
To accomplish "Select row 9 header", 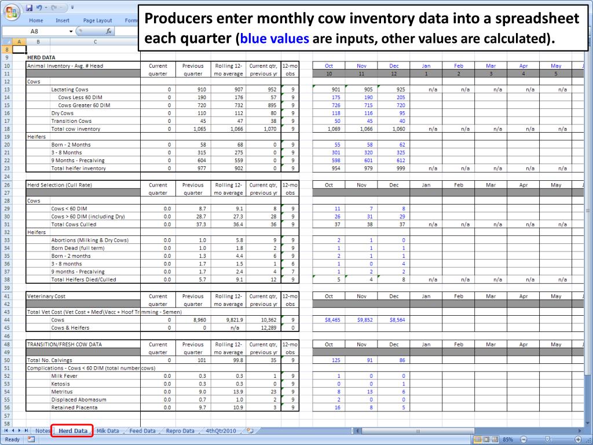I will pos(7,57).
